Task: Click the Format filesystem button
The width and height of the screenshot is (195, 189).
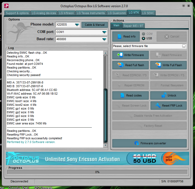Action: point(168,85)
